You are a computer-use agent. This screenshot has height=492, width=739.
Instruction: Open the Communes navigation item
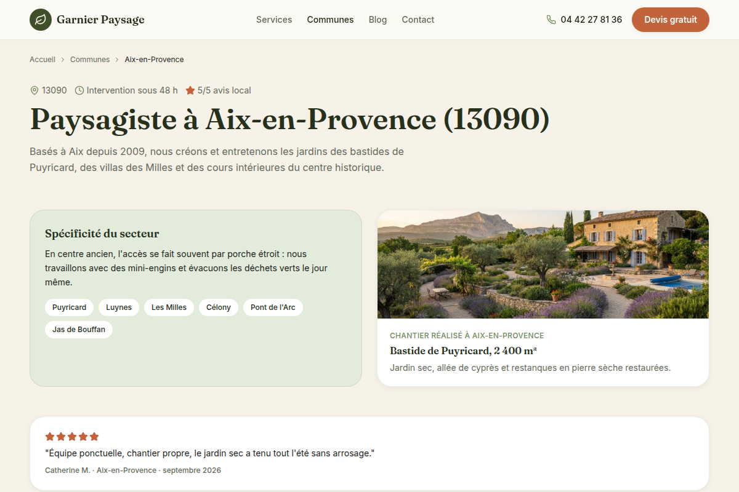click(x=330, y=20)
